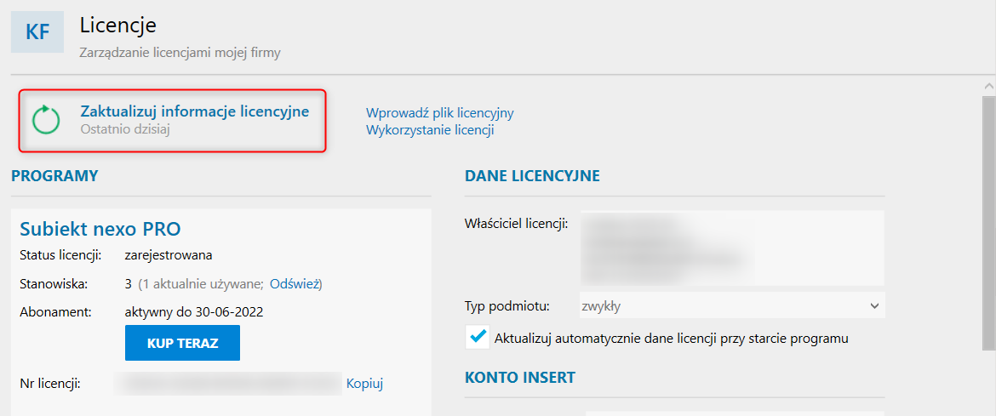Image resolution: width=996 pixels, height=416 pixels.
Task: Refresh workstations with the Odśwież link
Action: tap(295, 284)
